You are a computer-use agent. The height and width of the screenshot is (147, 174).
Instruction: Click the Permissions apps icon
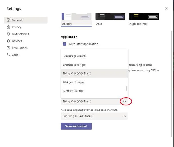point(8,48)
